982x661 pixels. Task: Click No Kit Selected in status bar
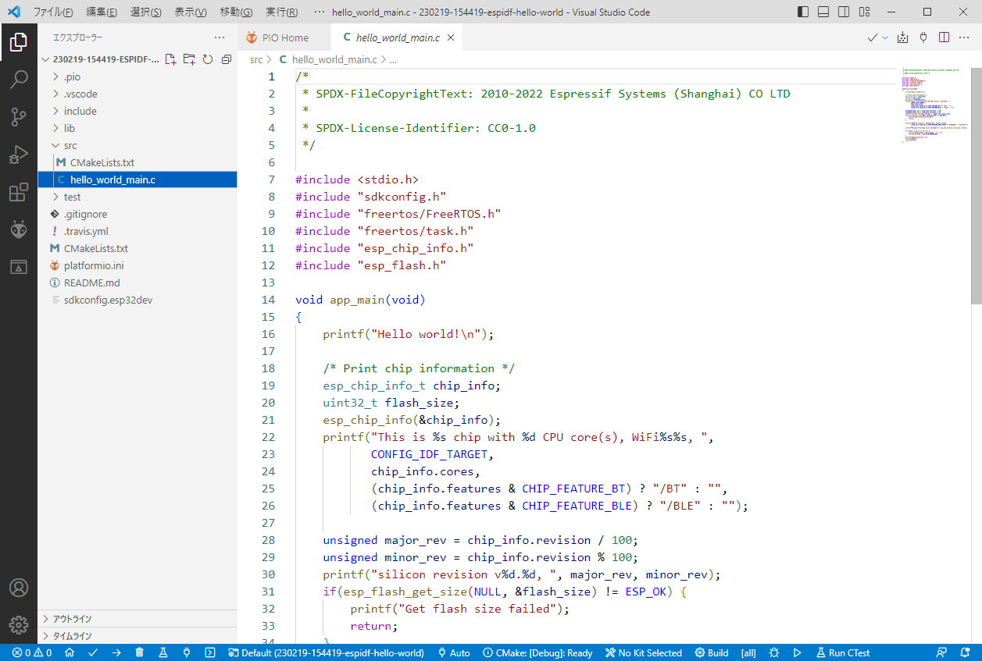pyautogui.click(x=643, y=652)
